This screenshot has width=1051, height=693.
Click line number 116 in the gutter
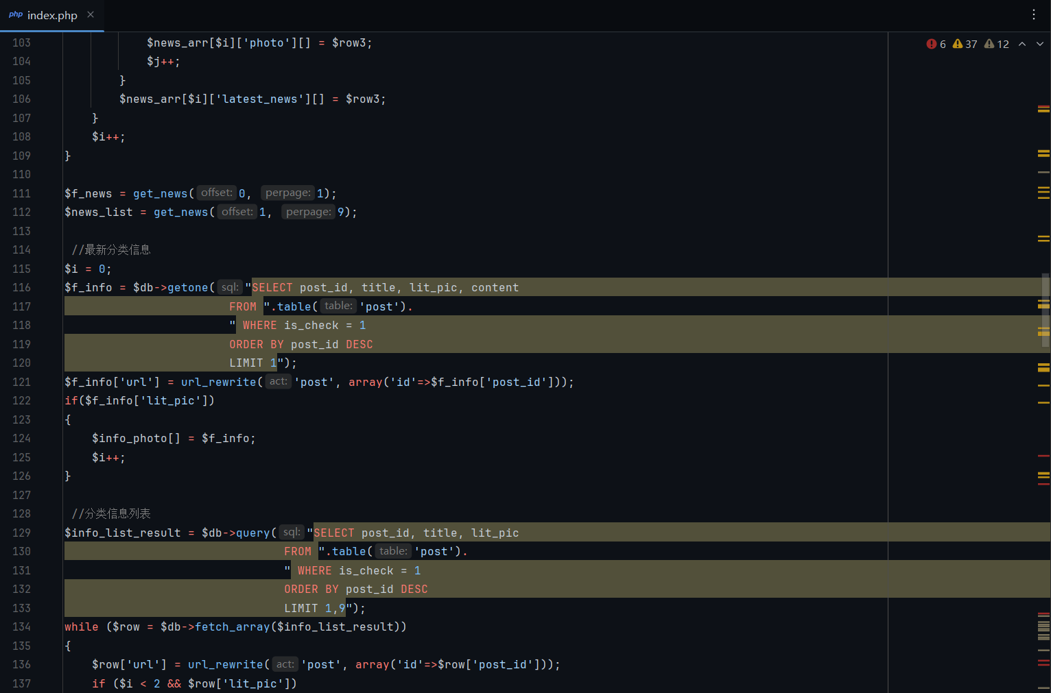[x=21, y=288]
